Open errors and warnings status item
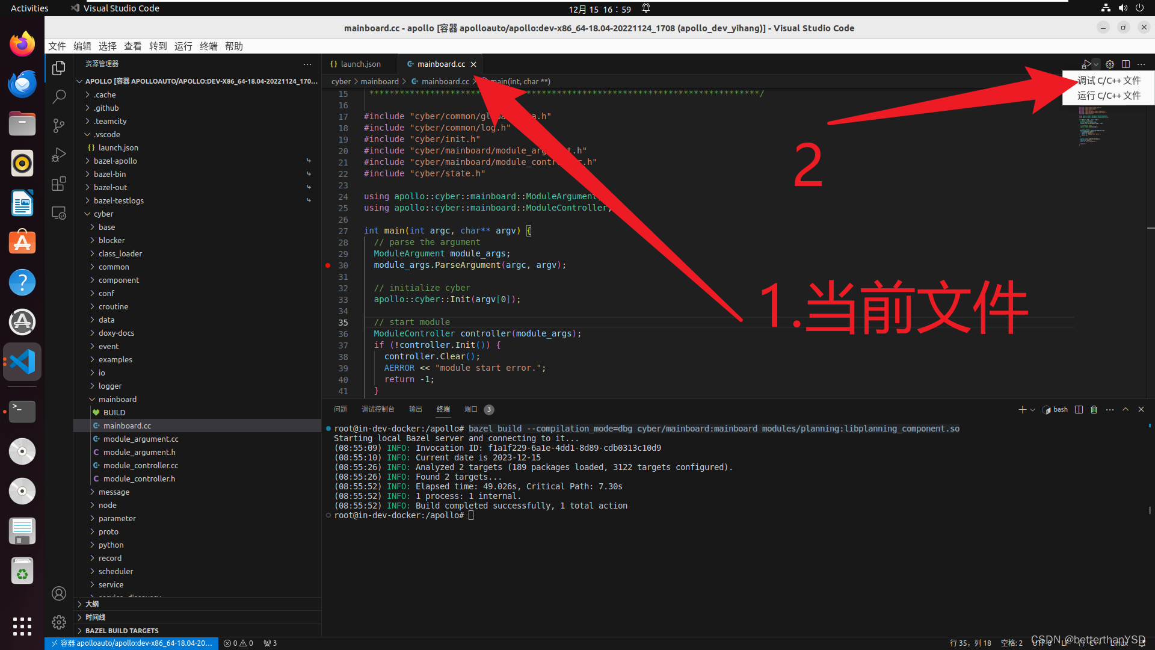This screenshot has height=650, width=1155. tap(238, 643)
